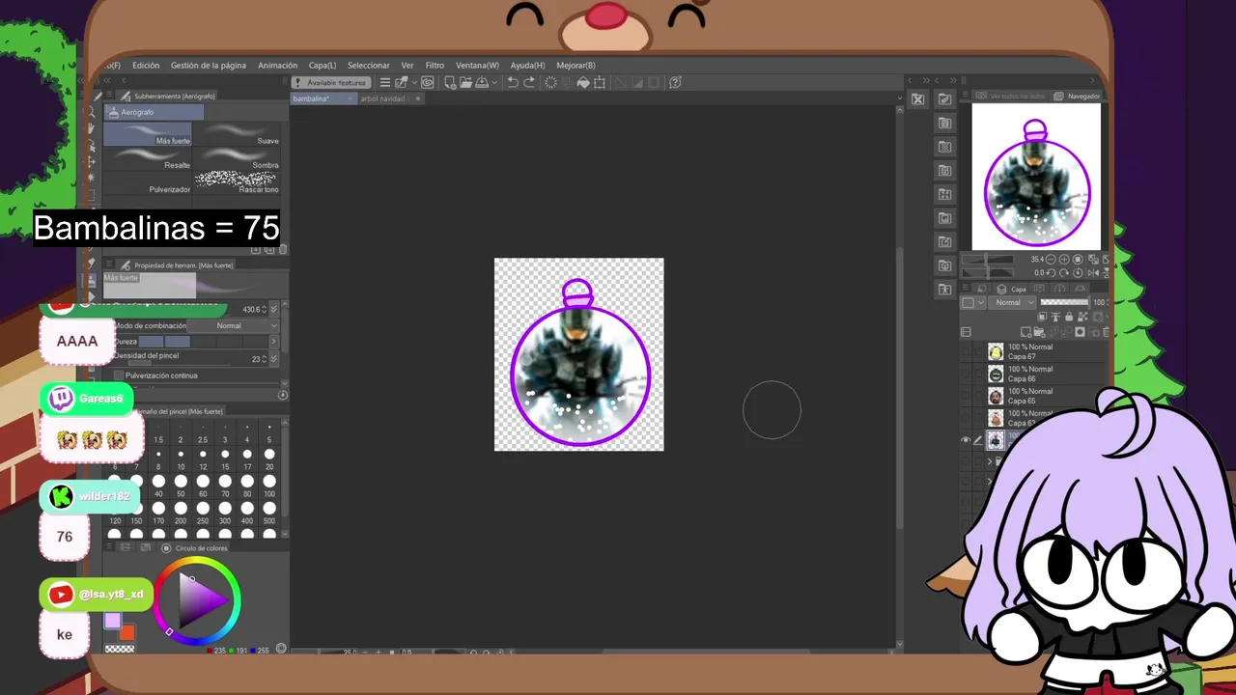Click the new layer folder icon in layer panel

pyautogui.click(x=1039, y=332)
